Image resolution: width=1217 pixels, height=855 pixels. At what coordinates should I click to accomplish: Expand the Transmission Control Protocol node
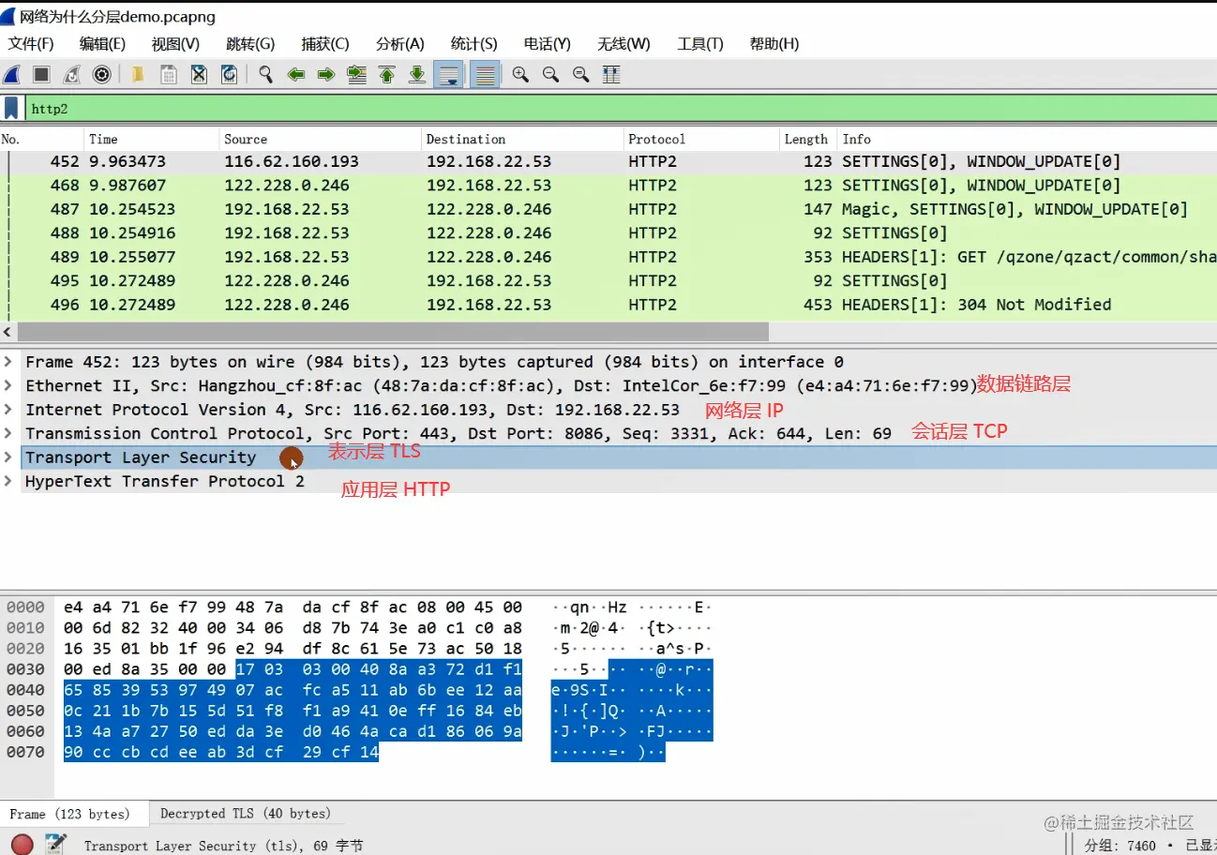point(8,433)
